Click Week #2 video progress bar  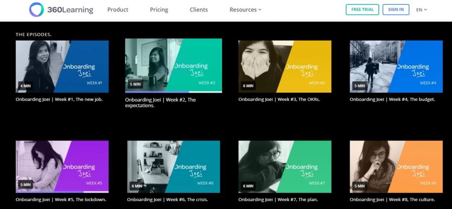click(173, 92)
